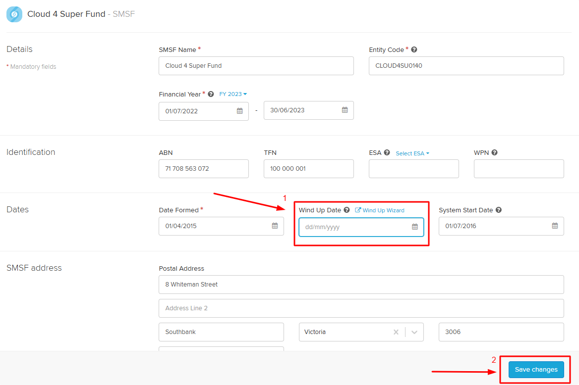Open calendar for financial year start date
The height and width of the screenshot is (385, 579).
click(239, 111)
